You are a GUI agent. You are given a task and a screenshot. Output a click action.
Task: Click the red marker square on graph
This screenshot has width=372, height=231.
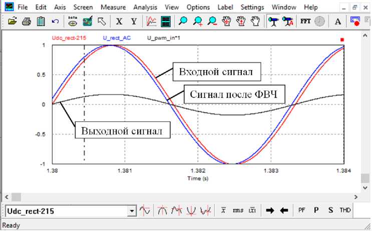pyautogui.click(x=342, y=39)
